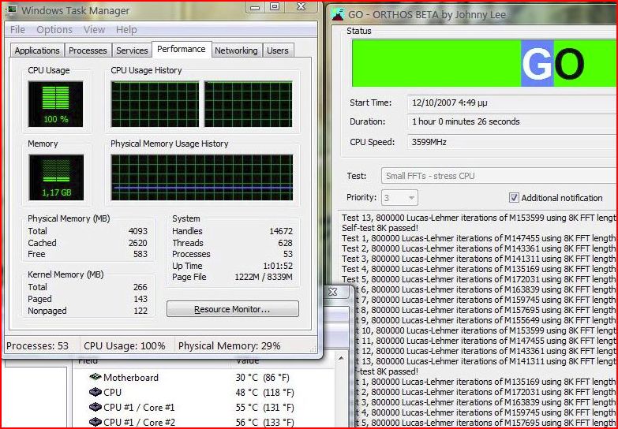
Task: Click the Motherboard sensor icon
Action: click(96, 377)
